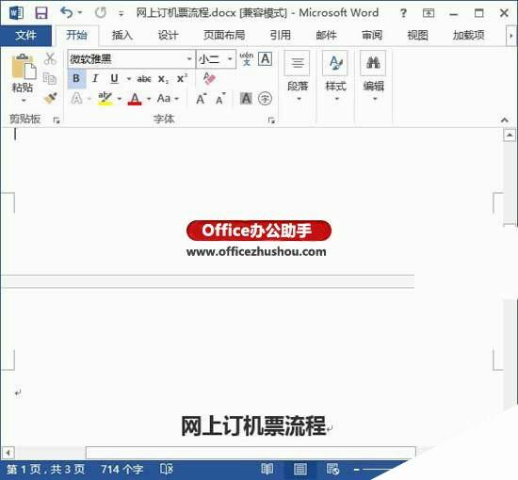Image resolution: width=518 pixels, height=480 pixels.
Task: Switch to the 页面布局 tab
Action: tap(224, 35)
